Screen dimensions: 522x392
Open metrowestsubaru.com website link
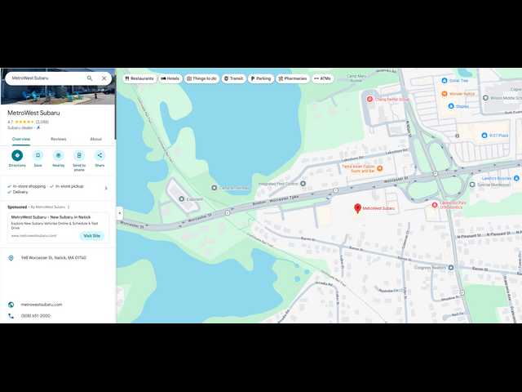[x=42, y=305]
